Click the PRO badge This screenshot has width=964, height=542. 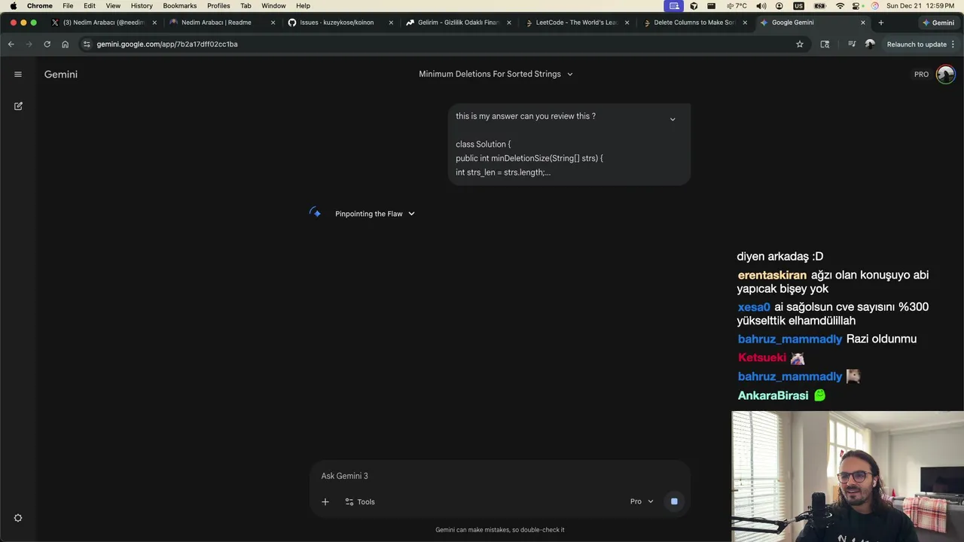click(921, 75)
